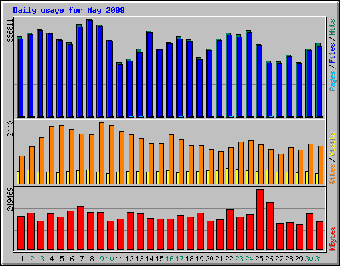Click the blue files bar for day 11

tap(120, 90)
